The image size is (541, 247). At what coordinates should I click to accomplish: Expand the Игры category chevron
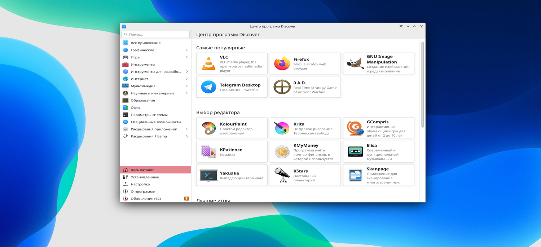(x=186, y=57)
